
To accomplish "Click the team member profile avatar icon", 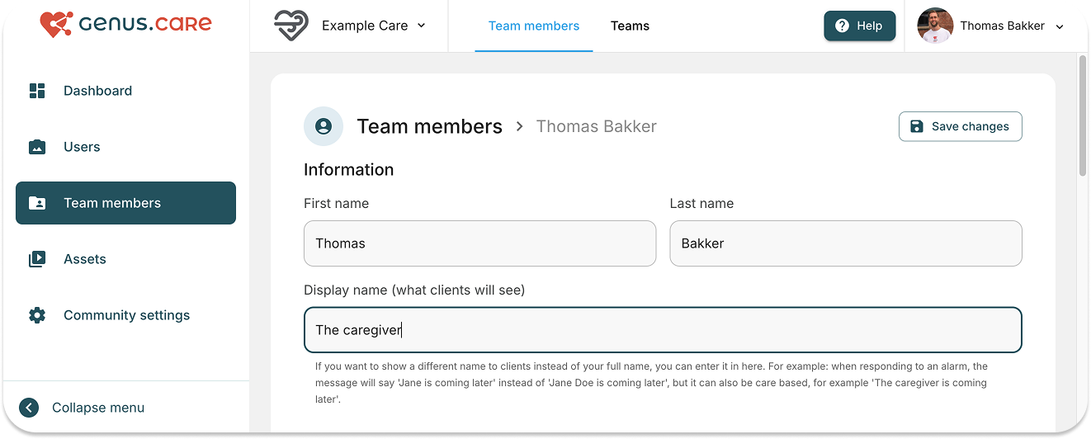I will 324,126.
